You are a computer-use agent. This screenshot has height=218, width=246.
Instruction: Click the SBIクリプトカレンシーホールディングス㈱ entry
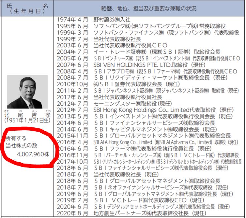pyautogui.click(x=168, y=162)
